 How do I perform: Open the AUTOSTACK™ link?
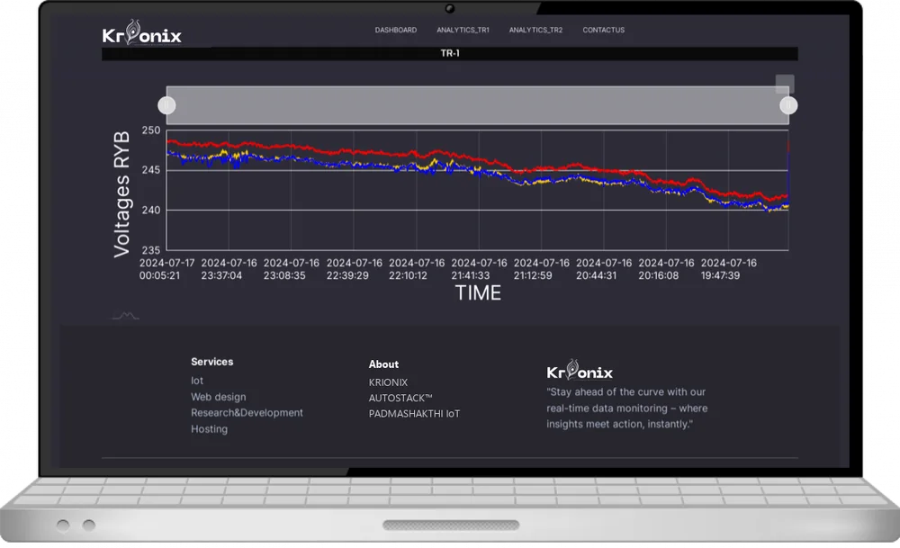click(x=400, y=398)
